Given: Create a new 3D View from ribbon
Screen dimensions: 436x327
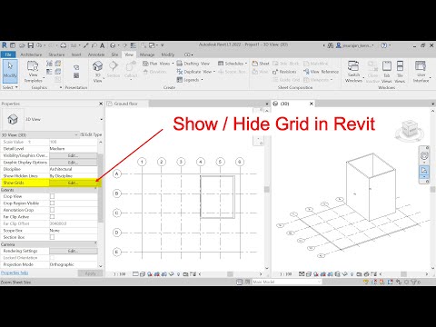Looking at the screenshot, I should (97, 72).
